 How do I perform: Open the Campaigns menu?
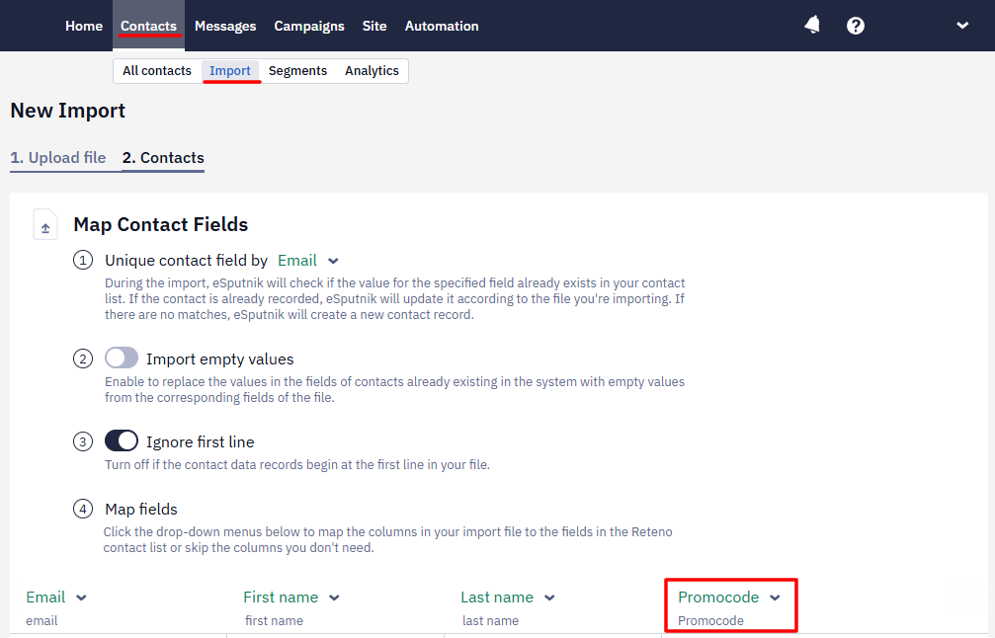(309, 26)
